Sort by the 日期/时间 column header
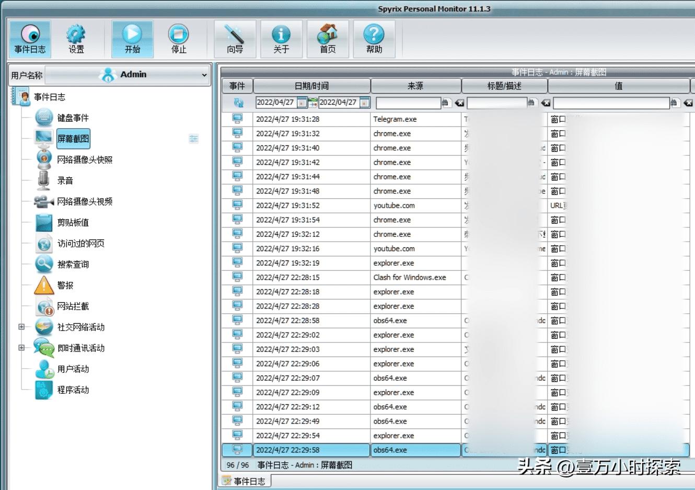The image size is (695, 490). pyautogui.click(x=311, y=86)
